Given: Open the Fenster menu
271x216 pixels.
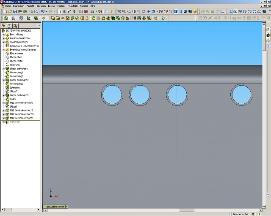Looking at the screenshot, I should pos(84,6).
